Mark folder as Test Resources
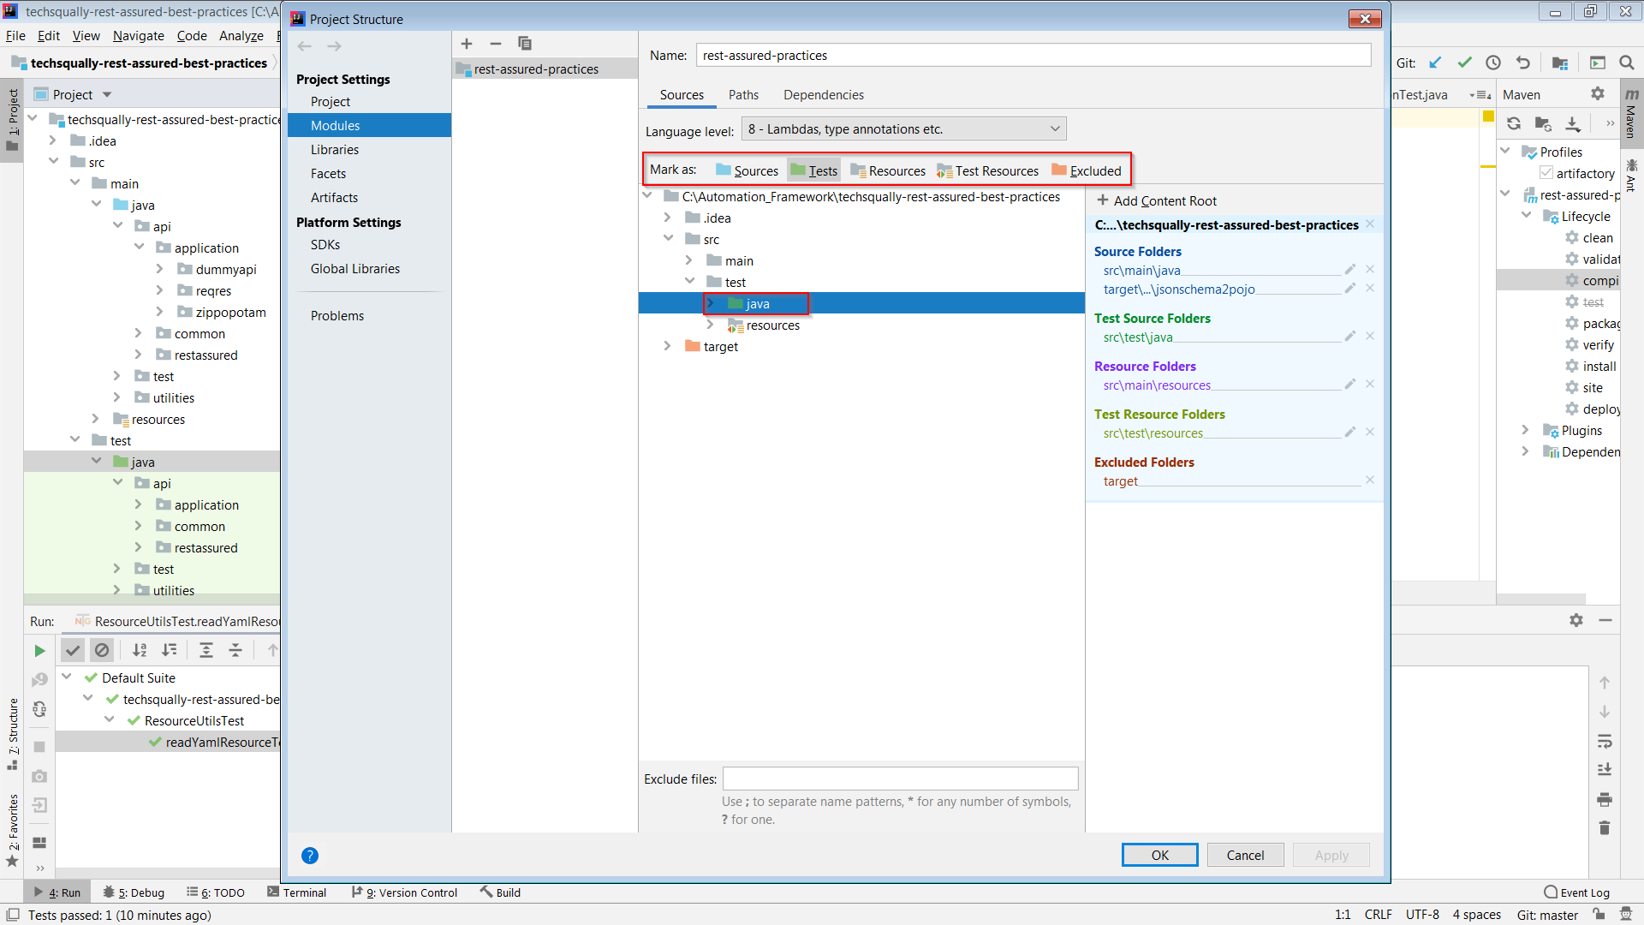1644x925 pixels. coord(987,170)
